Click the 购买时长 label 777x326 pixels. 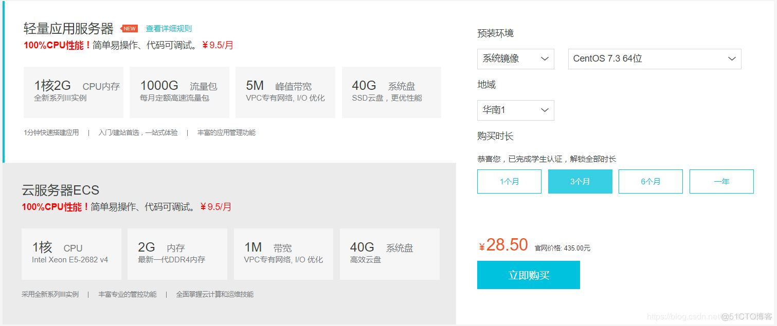495,136
